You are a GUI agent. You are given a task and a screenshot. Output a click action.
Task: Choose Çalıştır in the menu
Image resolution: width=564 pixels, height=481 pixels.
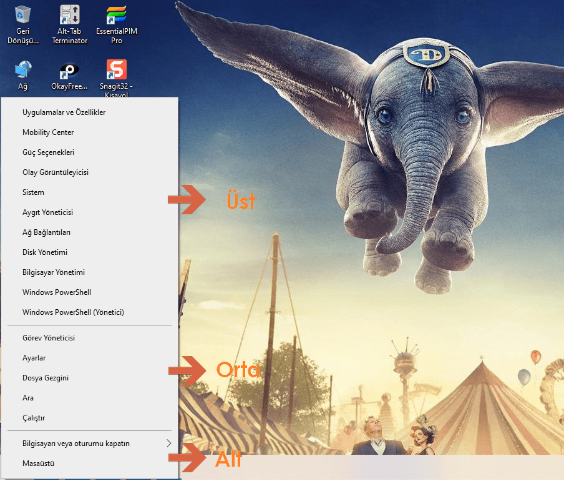(x=90, y=418)
